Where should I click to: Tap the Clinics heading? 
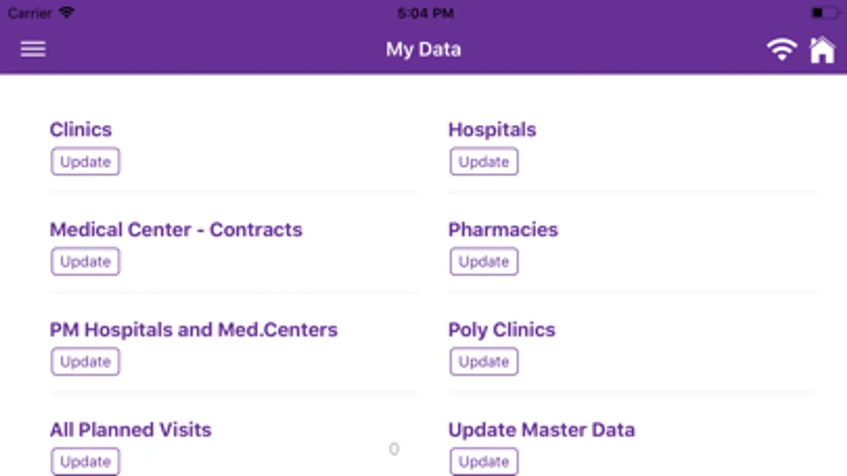click(x=81, y=130)
